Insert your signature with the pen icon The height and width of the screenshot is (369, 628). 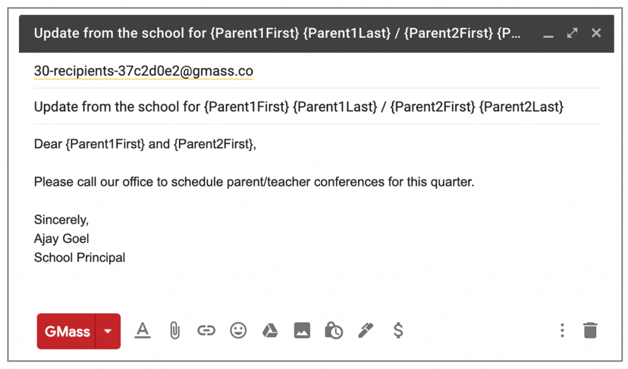366,331
